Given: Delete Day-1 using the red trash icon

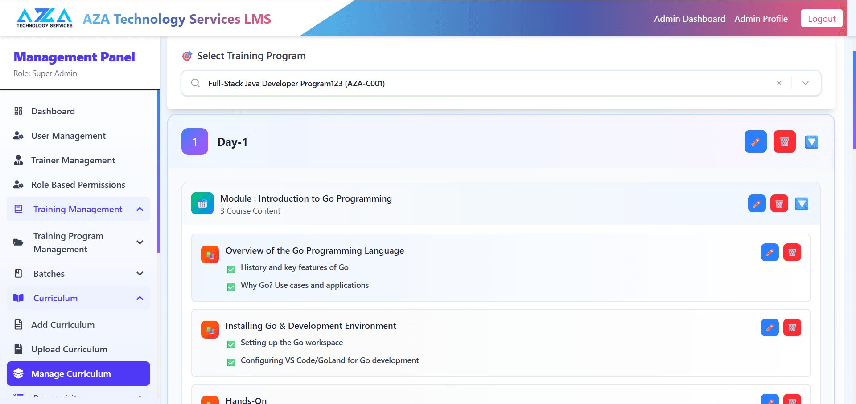Looking at the screenshot, I should tap(785, 141).
